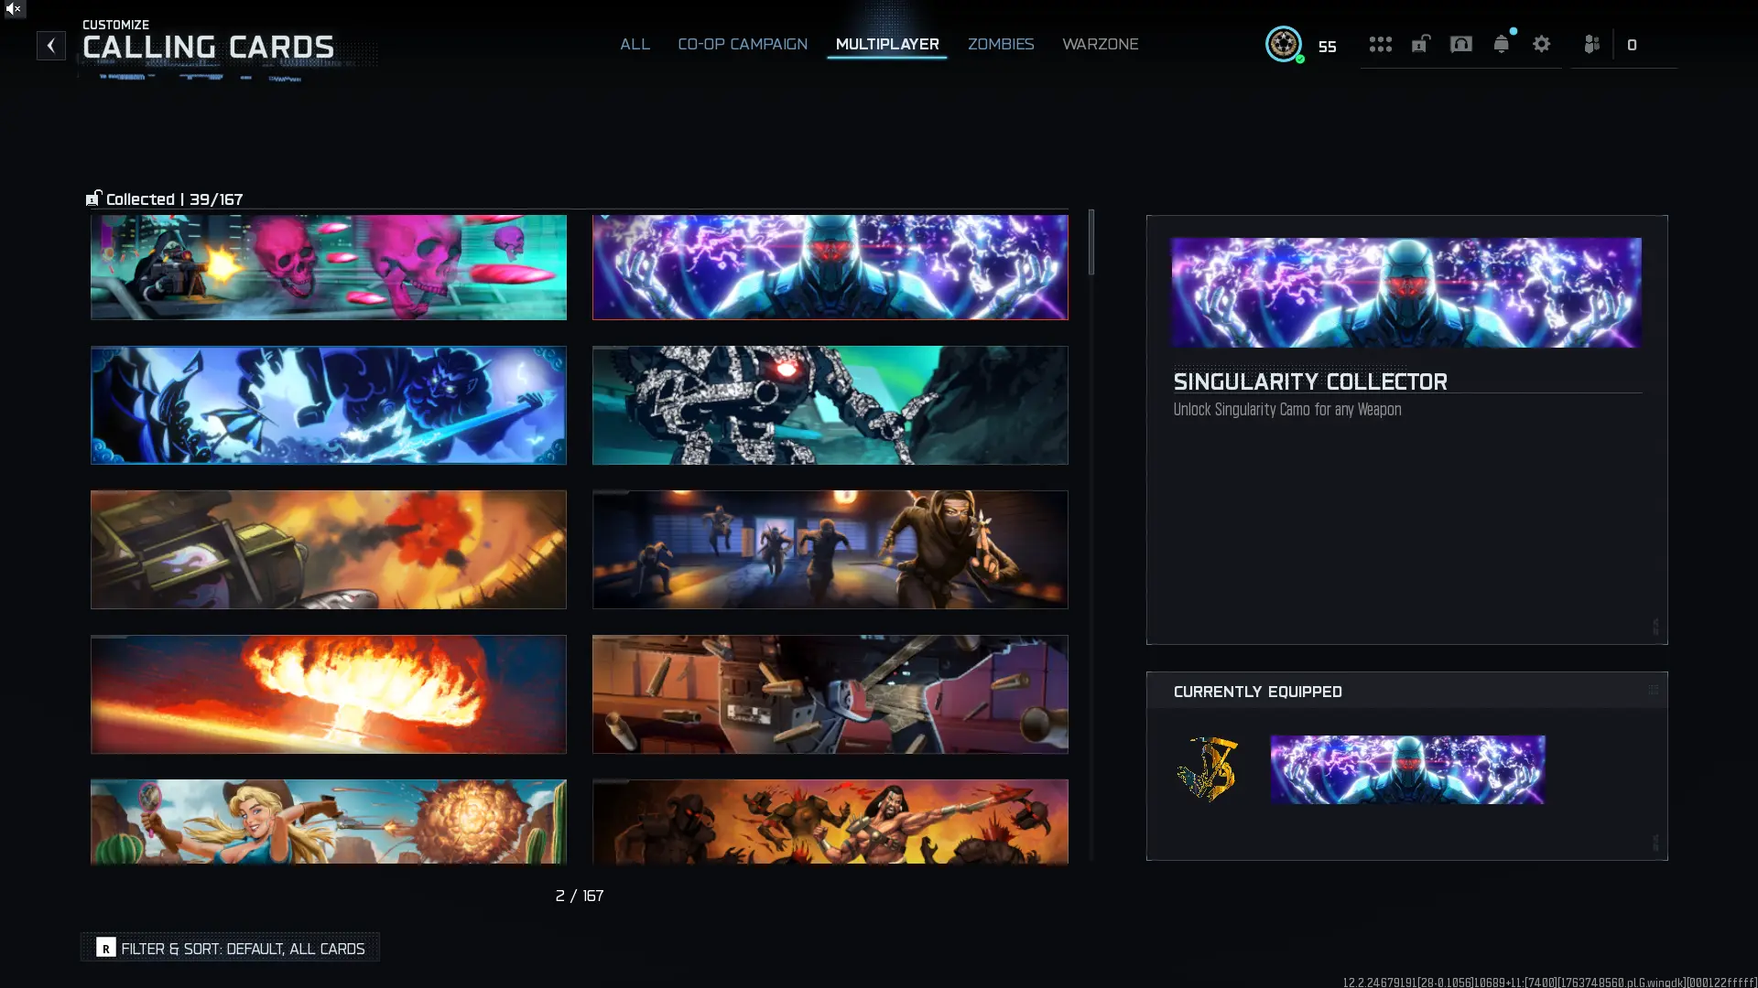This screenshot has width=1758, height=988.
Task: Open Filter & Sort options
Action: point(231,948)
